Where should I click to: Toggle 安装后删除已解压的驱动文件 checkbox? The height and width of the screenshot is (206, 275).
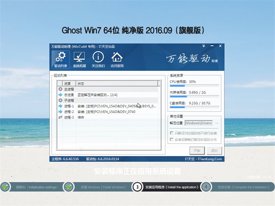click(x=172, y=140)
